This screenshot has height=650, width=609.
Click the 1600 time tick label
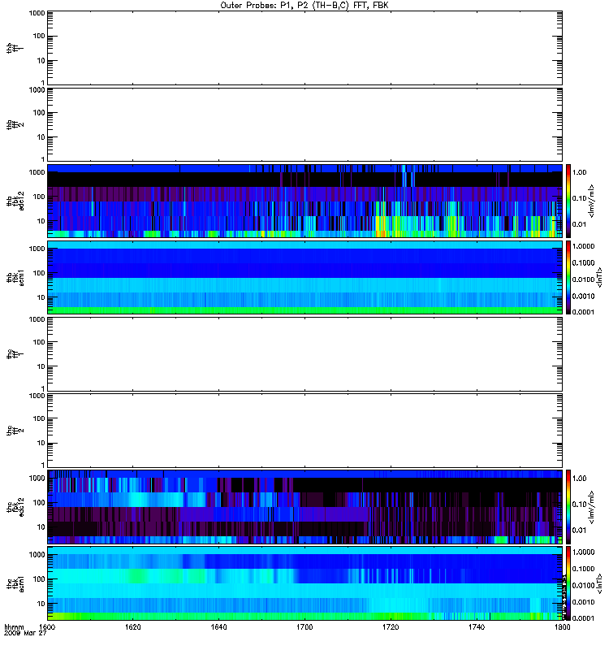(x=47, y=627)
